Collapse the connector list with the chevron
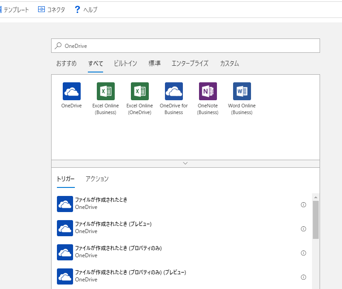The width and height of the screenshot is (342, 289). [x=186, y=163]
